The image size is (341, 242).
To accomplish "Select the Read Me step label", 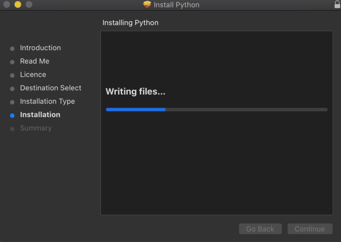I will 35,61.
